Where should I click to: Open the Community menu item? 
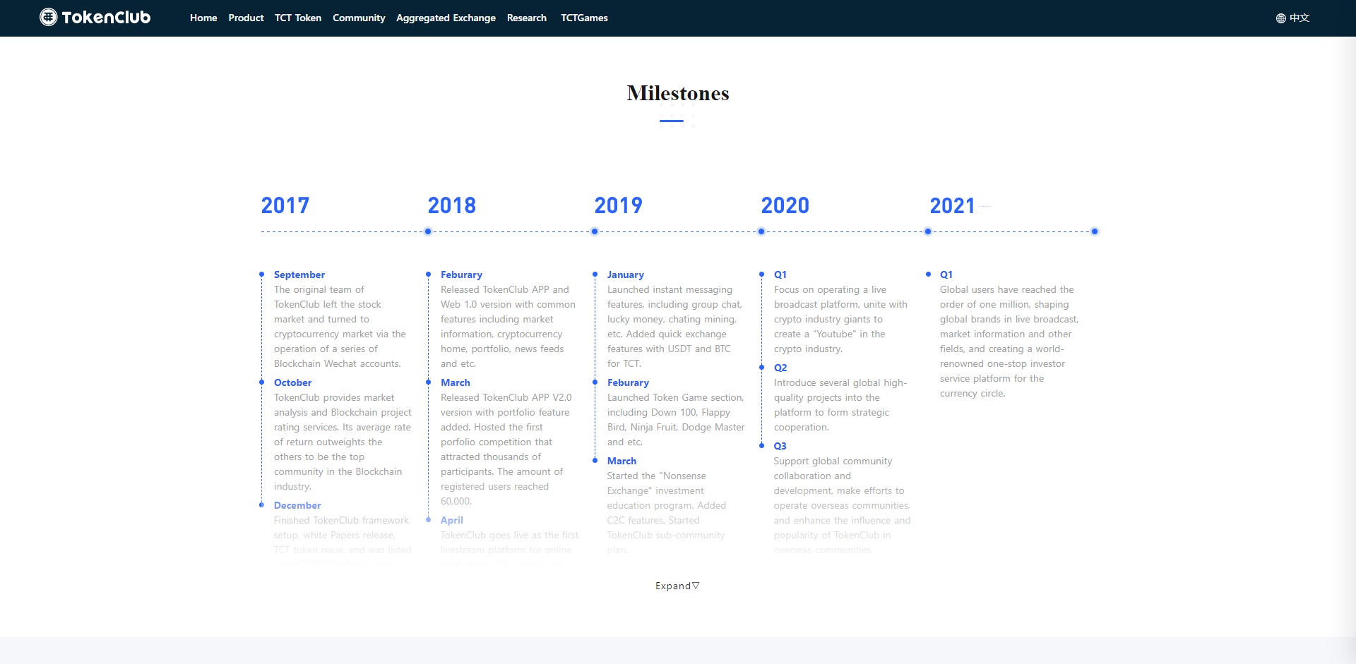pyautogui.click(x=359, y=18)
